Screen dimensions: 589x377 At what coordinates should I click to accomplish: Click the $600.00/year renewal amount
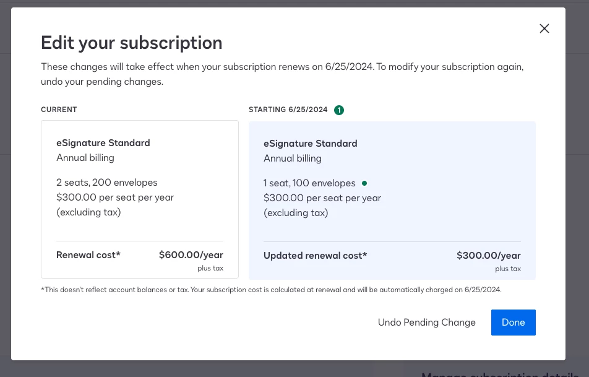[191, 255]
